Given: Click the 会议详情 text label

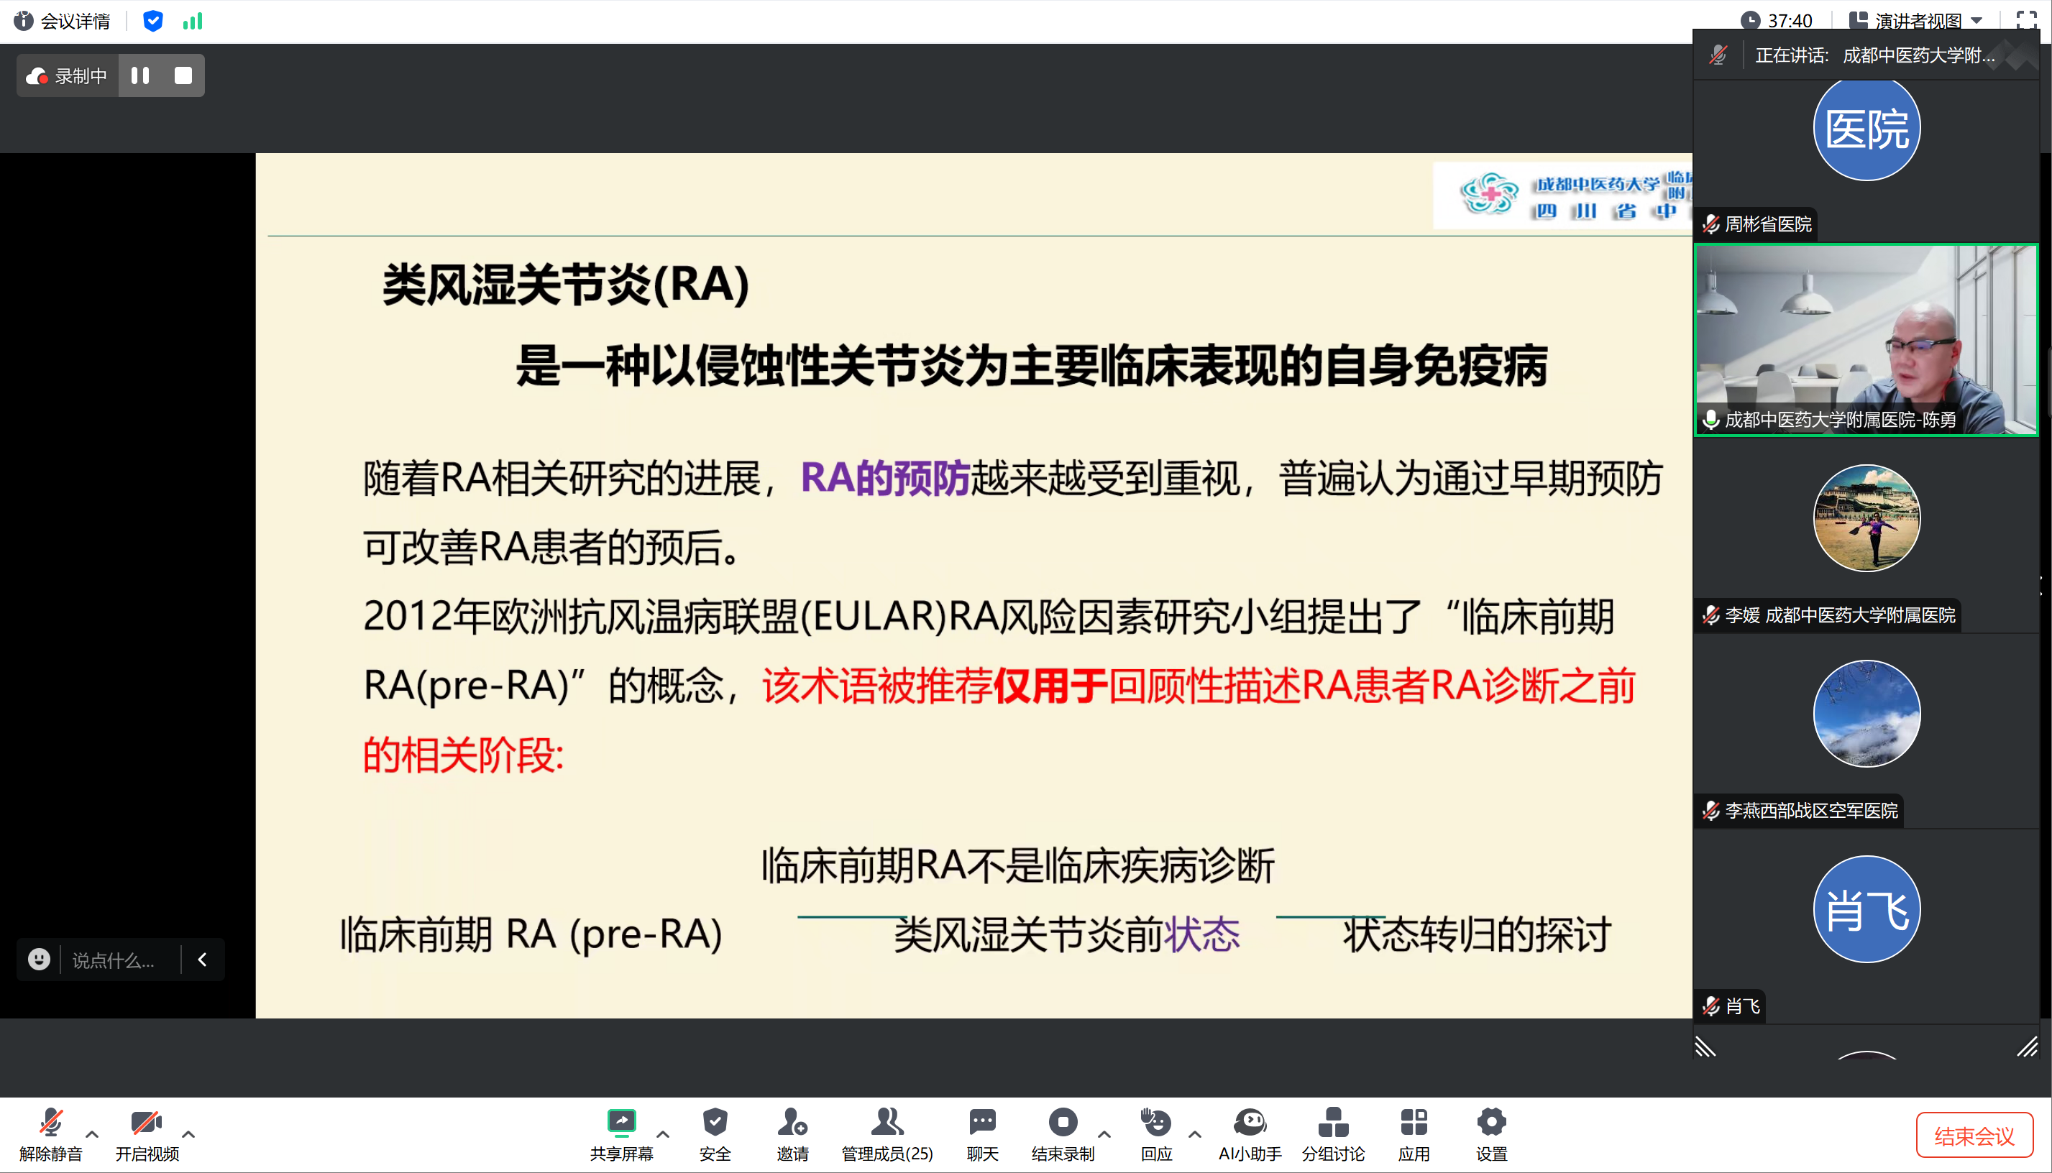Looking at the screenshot, I should [x=75, y=21].
